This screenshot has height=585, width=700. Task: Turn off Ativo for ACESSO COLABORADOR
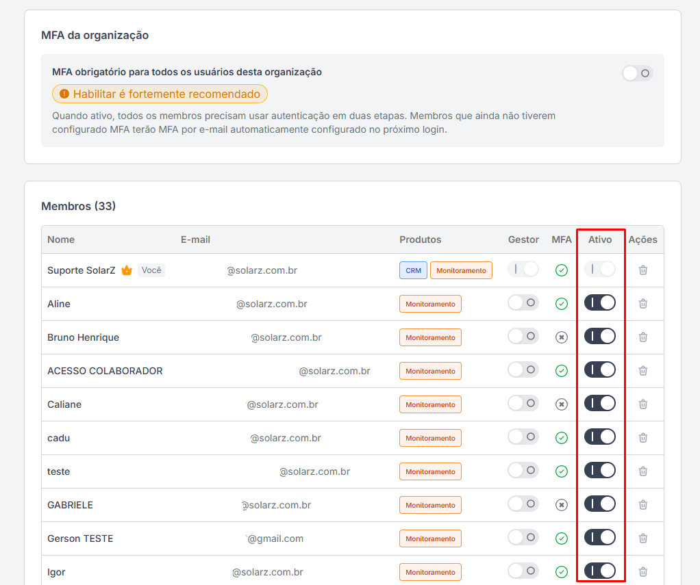click(600, 369)
